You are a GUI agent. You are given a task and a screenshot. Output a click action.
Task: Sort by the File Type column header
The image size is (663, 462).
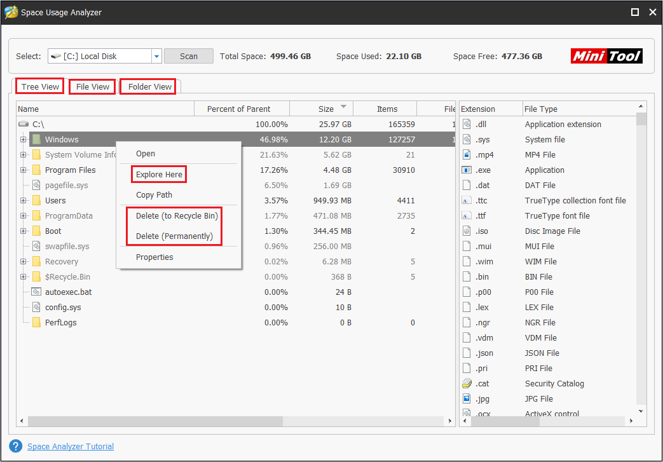[x=579, y=109]
